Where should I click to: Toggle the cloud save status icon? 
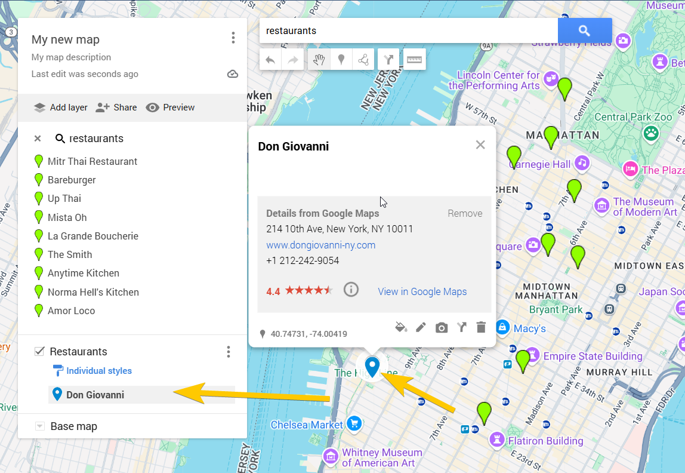[233, 73]
